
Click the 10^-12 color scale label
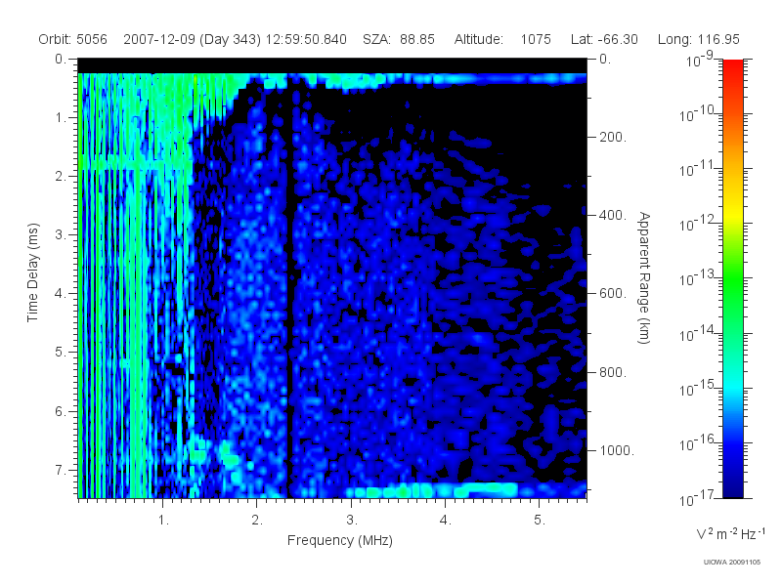[696, 225]
